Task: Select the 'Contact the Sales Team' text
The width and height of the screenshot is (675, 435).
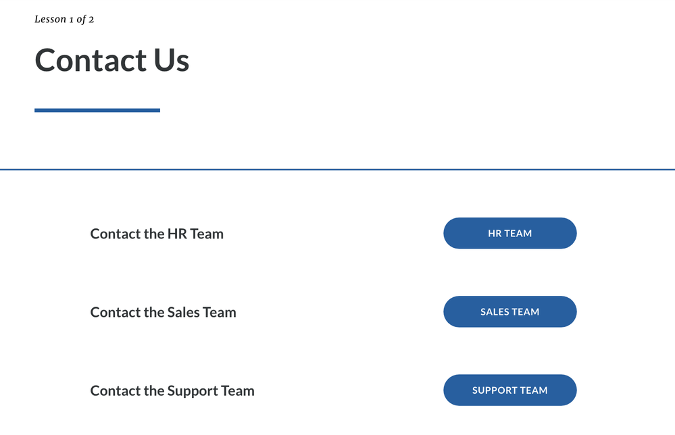Action: click(163, 312)
